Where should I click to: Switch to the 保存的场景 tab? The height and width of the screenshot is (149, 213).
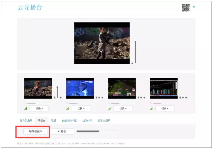tap(26, 121)
